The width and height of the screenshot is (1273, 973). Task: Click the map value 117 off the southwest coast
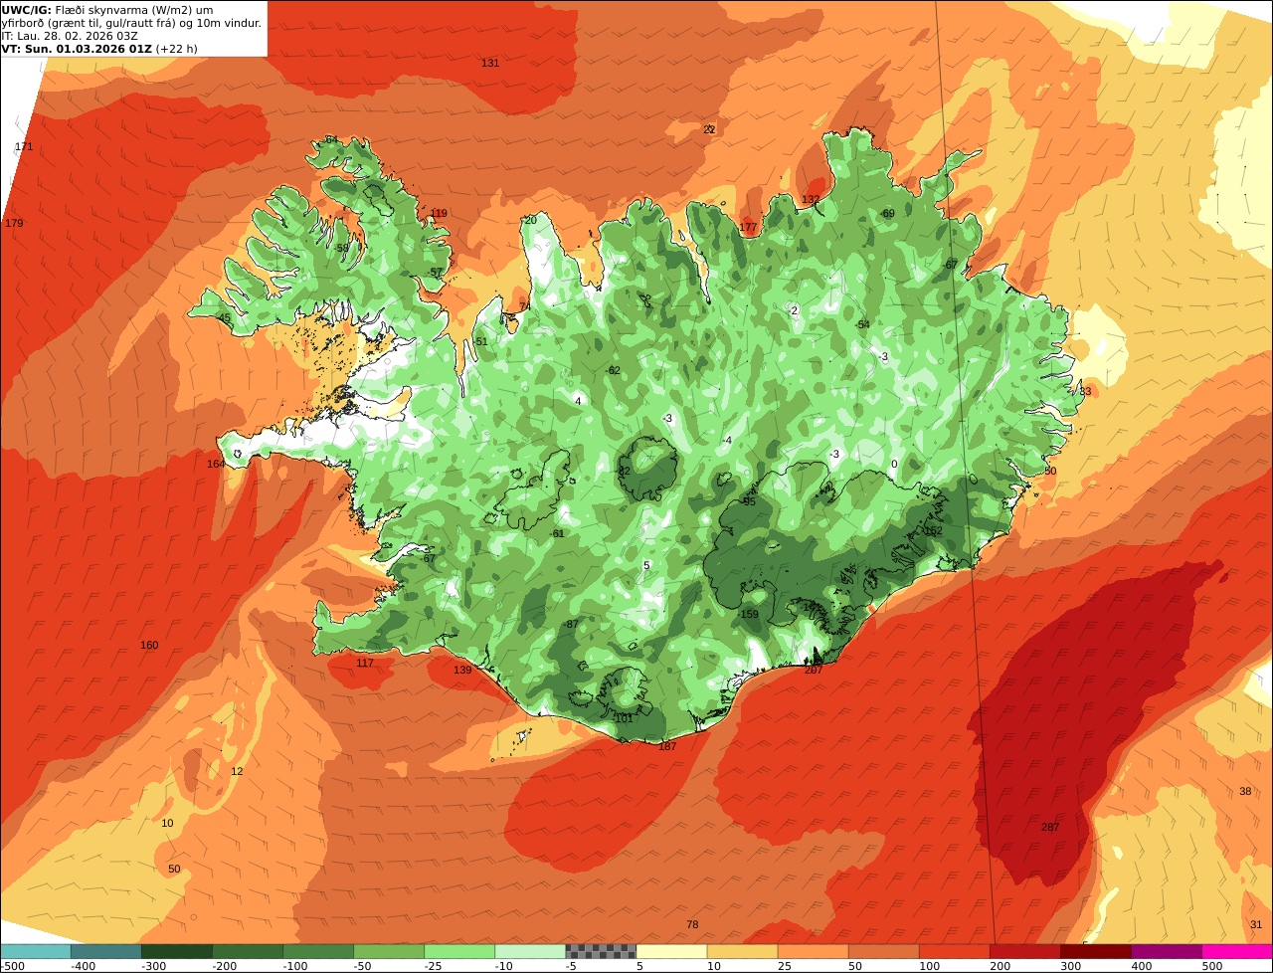pyautogui.click(x=365, y=663)
